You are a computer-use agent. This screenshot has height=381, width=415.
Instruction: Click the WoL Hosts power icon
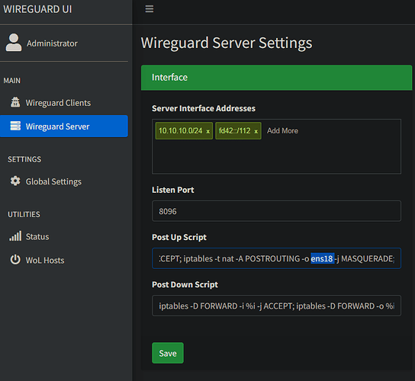pos(15,260)
